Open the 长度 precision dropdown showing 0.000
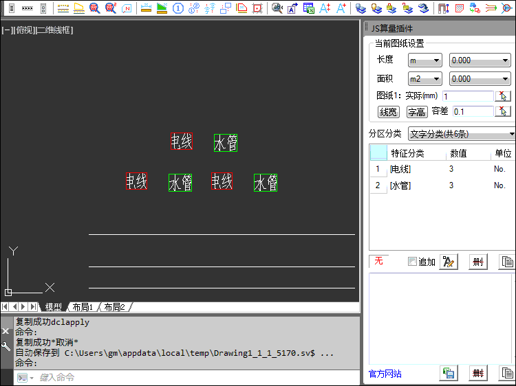The image size is (516, 386). tap(480, 60)
